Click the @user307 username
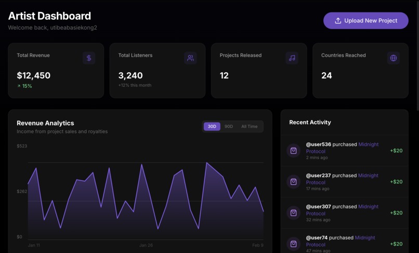This screenshot has width=419, height=253. tap(318, 207)
